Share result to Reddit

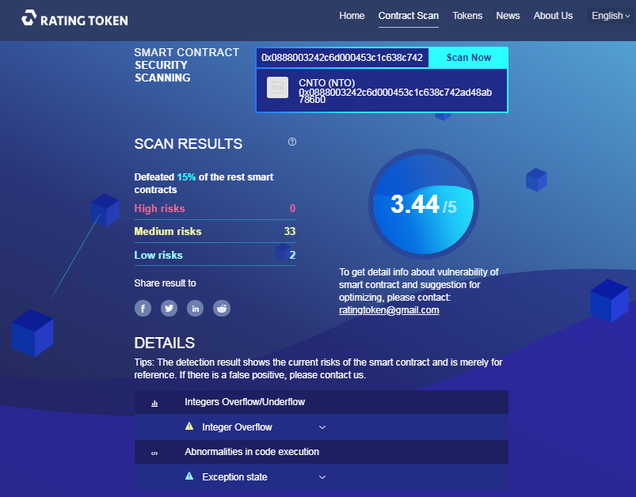[x=222, y=309]
